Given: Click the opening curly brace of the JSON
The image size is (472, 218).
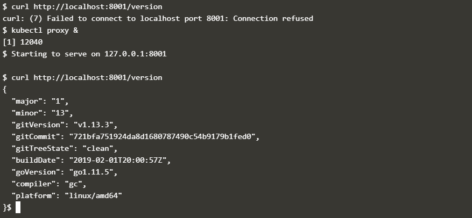Looking at the screenshot, I should click(5, 89).
